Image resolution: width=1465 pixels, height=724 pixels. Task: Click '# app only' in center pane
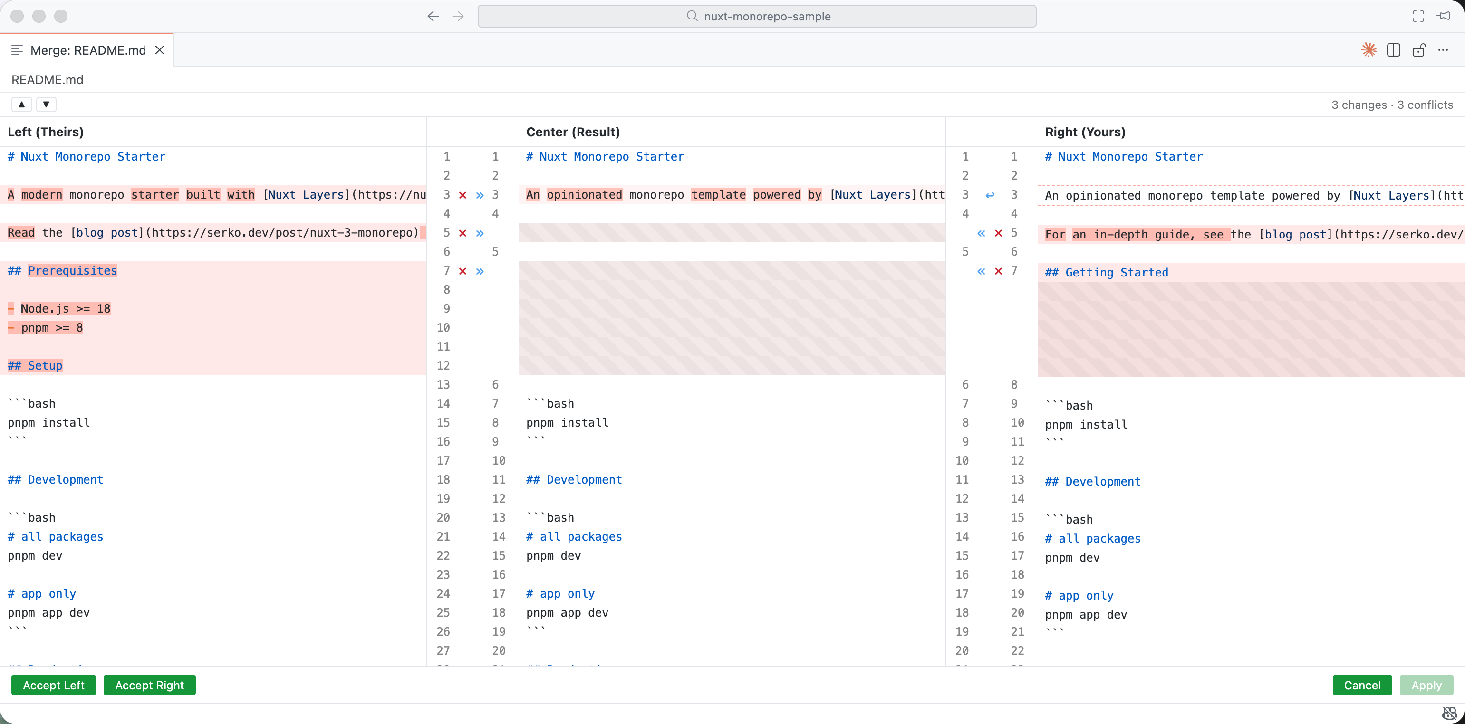[x=560, y=593]
